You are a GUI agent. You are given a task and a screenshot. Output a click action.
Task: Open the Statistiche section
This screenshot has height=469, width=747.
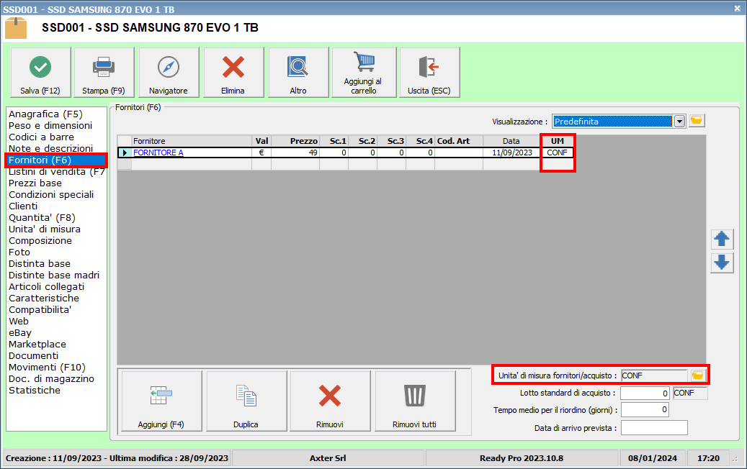35,390
